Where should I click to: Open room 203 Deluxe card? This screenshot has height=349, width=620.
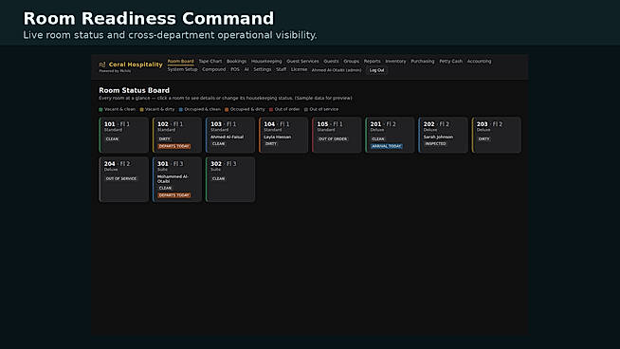[496, 135]
